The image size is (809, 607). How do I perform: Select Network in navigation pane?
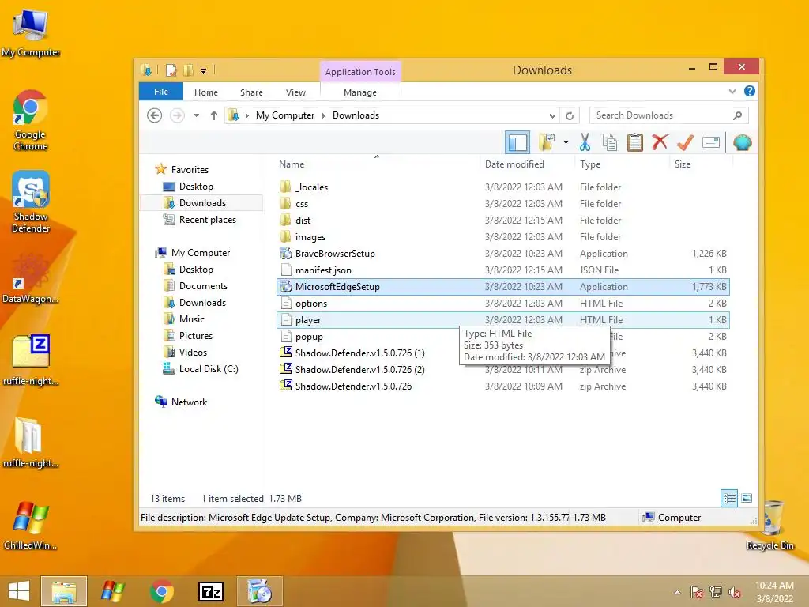[189, 402]
